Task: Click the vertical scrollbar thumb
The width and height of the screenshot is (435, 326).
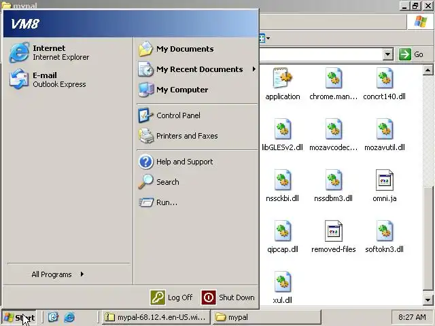Action: (x=428, y=238)
